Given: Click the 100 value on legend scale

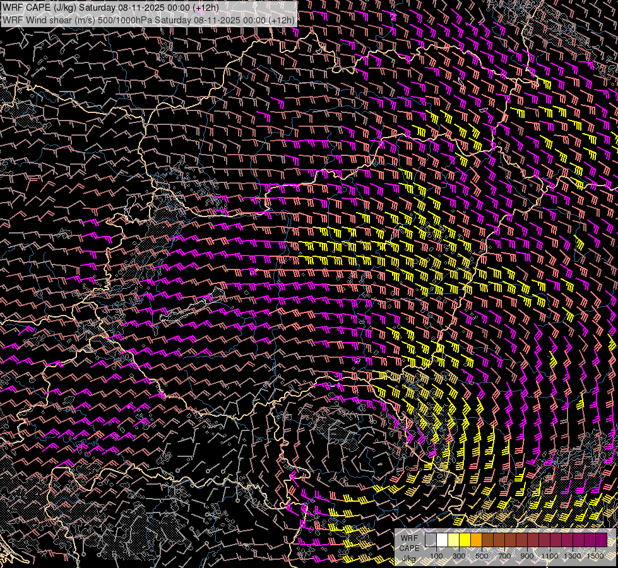Looking at the screenshot, I should [x=436, y=555].
